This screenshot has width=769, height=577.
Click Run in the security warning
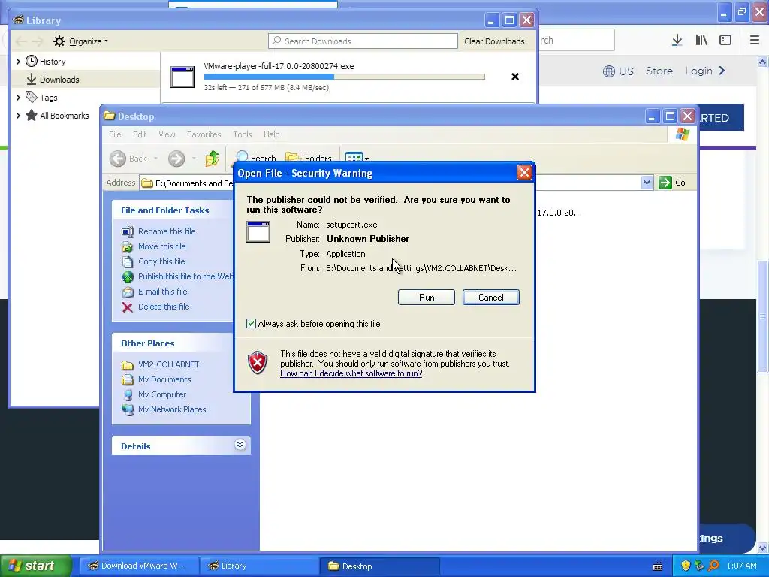click(427, 298)
